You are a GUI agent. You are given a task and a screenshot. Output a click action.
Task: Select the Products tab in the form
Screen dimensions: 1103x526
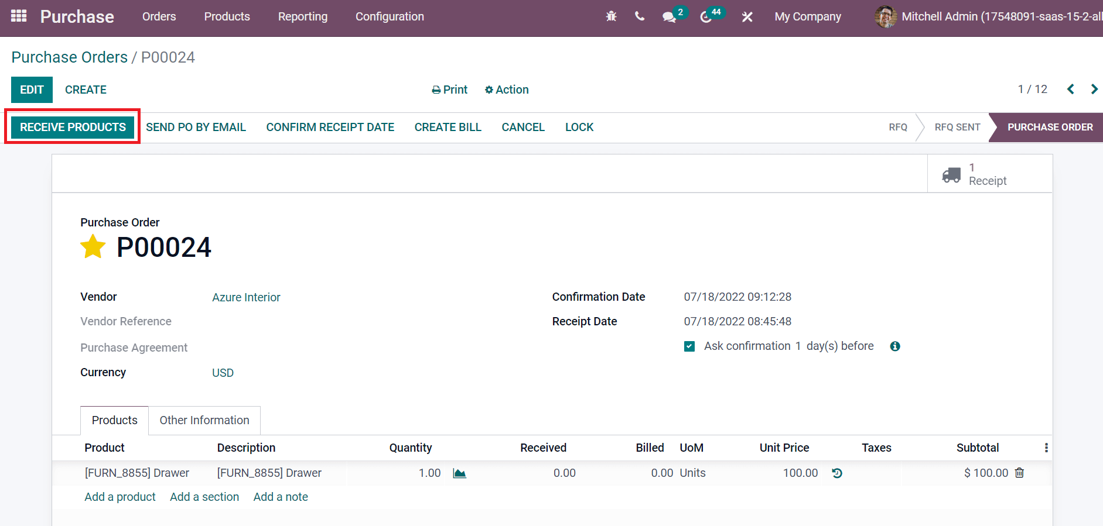[x=114, y=420]
